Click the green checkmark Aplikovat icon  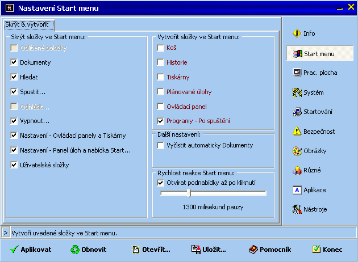pyautogui.click(x=14, y=250)
